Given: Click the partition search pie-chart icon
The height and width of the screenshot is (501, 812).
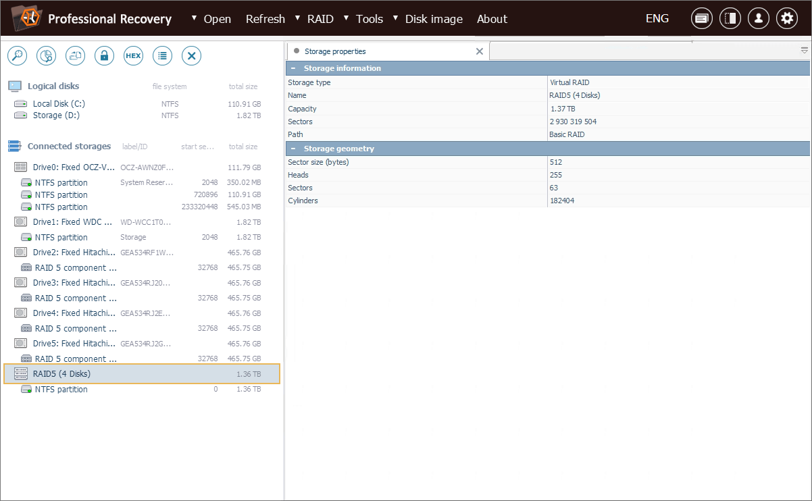Looking at the screenshot, I should click(x=46, y=56).
